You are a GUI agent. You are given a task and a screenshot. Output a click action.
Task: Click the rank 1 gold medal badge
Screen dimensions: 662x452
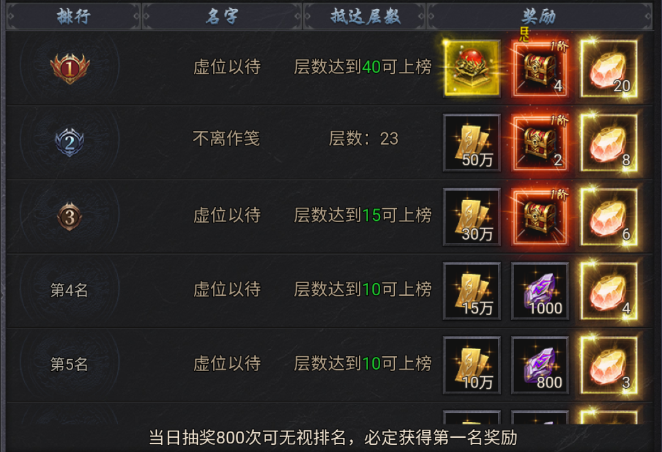[70, 68]
